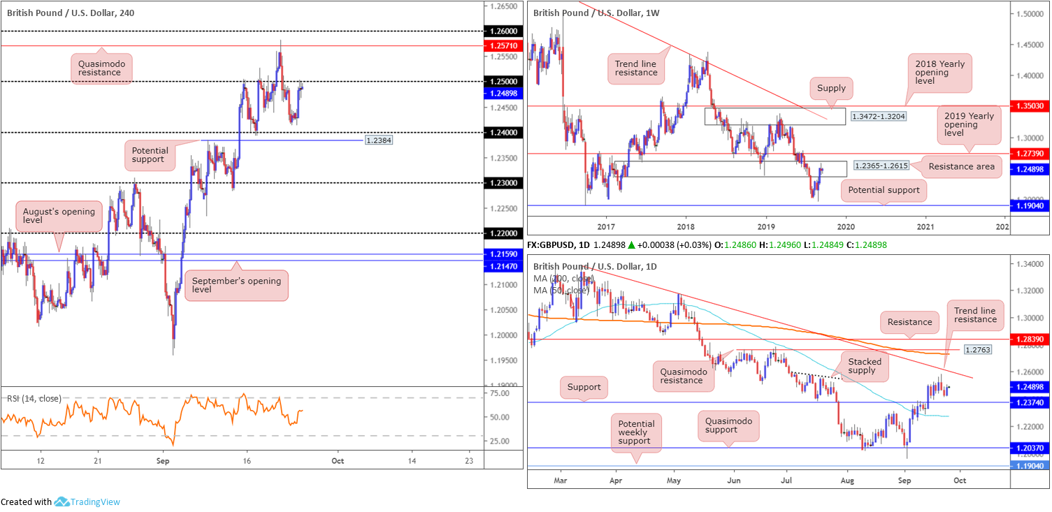The width and height of the screenshot is (1052, 512).
Task: Click the 1.23000 price axis label
Action: (502, 183)
